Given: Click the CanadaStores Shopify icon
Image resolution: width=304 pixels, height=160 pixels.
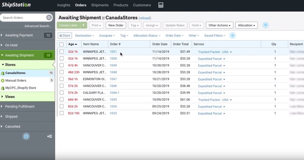Looking at the screenshot, I should click(3, 73).
